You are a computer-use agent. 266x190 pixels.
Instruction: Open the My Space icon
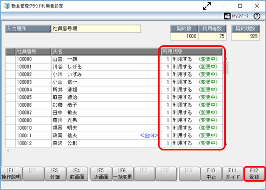(227, 16)
